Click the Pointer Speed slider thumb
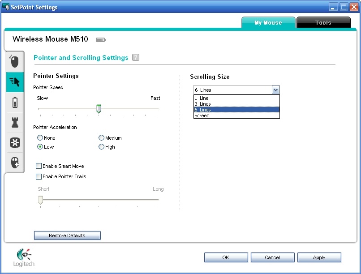361x274 pixels. point(99,109)
